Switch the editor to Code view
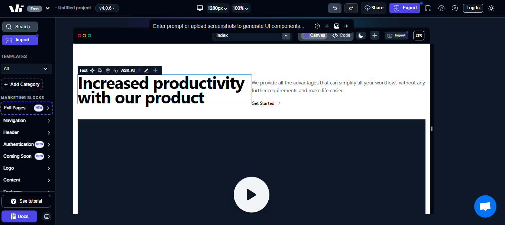The width and height of the screenshot is (505, 225). [x=341, y=35]
